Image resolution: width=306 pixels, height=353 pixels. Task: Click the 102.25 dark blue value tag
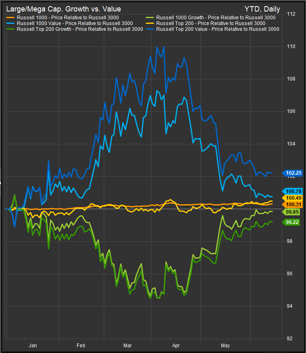coord(293,173)
